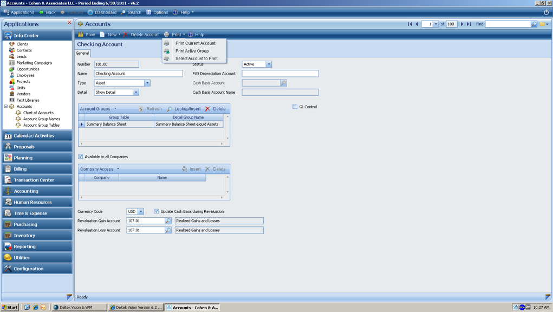
Task: Click the Save icon in the toolbar
Action: 81,35
